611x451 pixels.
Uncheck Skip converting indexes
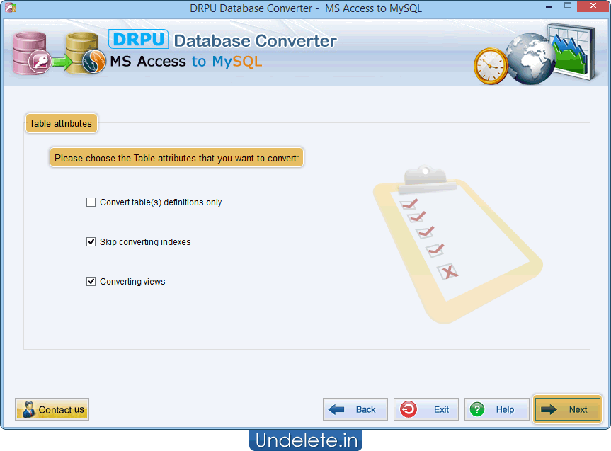91,242
